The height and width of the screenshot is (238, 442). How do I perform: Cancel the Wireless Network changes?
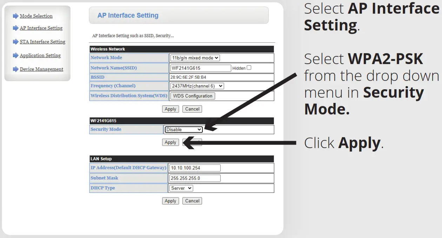pos(192,109)
